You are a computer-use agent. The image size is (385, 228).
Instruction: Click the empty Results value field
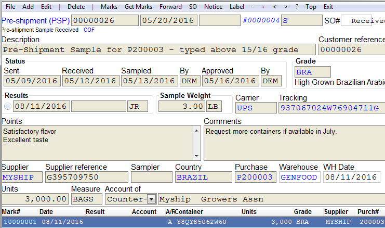[99, 106]
